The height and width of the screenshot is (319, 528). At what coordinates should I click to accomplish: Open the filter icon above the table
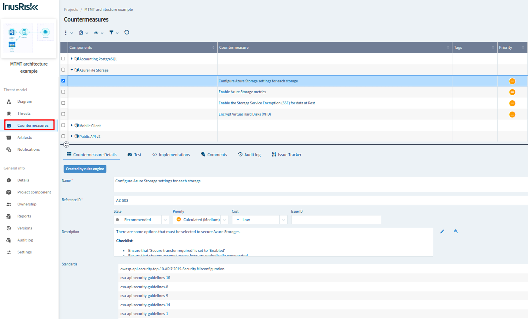point(112,32)
